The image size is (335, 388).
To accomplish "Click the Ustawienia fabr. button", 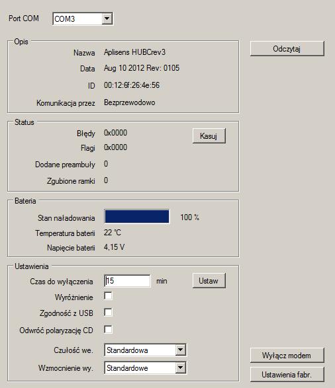I will tap(287, 374).
